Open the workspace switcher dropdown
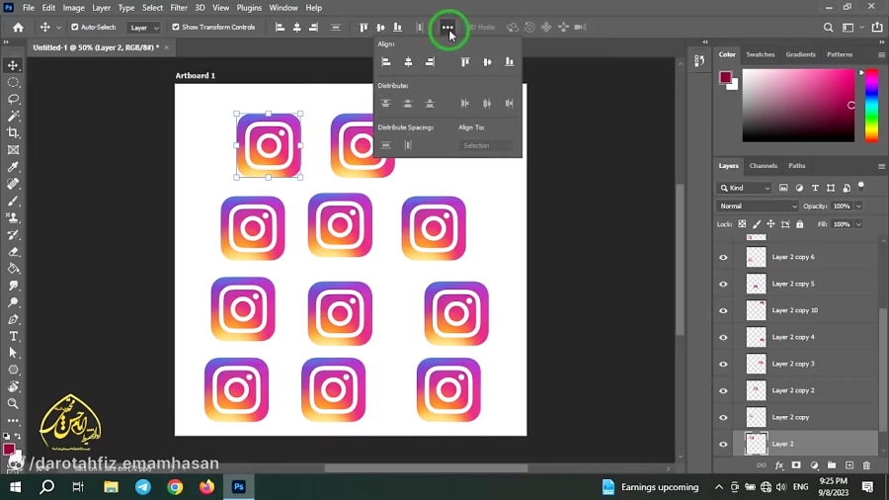 [851, 27]
